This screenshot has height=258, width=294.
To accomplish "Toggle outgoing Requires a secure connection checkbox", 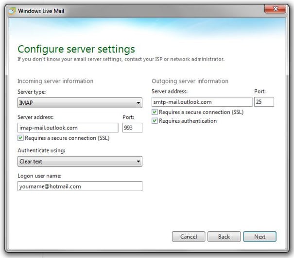I will coord(155,112).
